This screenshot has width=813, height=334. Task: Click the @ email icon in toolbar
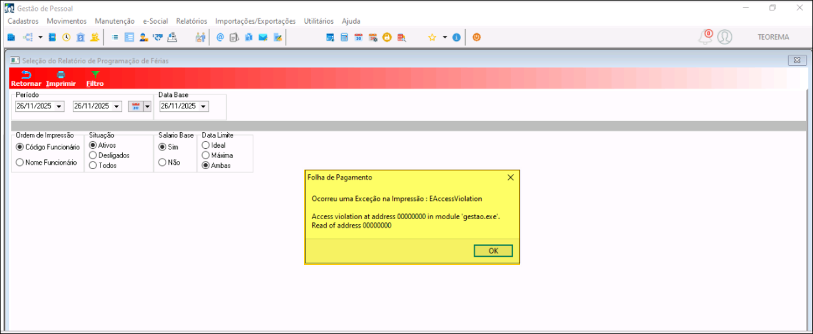220,37
